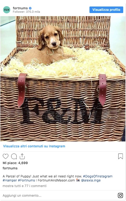Open the #Fortnums hashtag
This screenshot has width=126, height=201.
pyautogui.click(x=26, y=180)
